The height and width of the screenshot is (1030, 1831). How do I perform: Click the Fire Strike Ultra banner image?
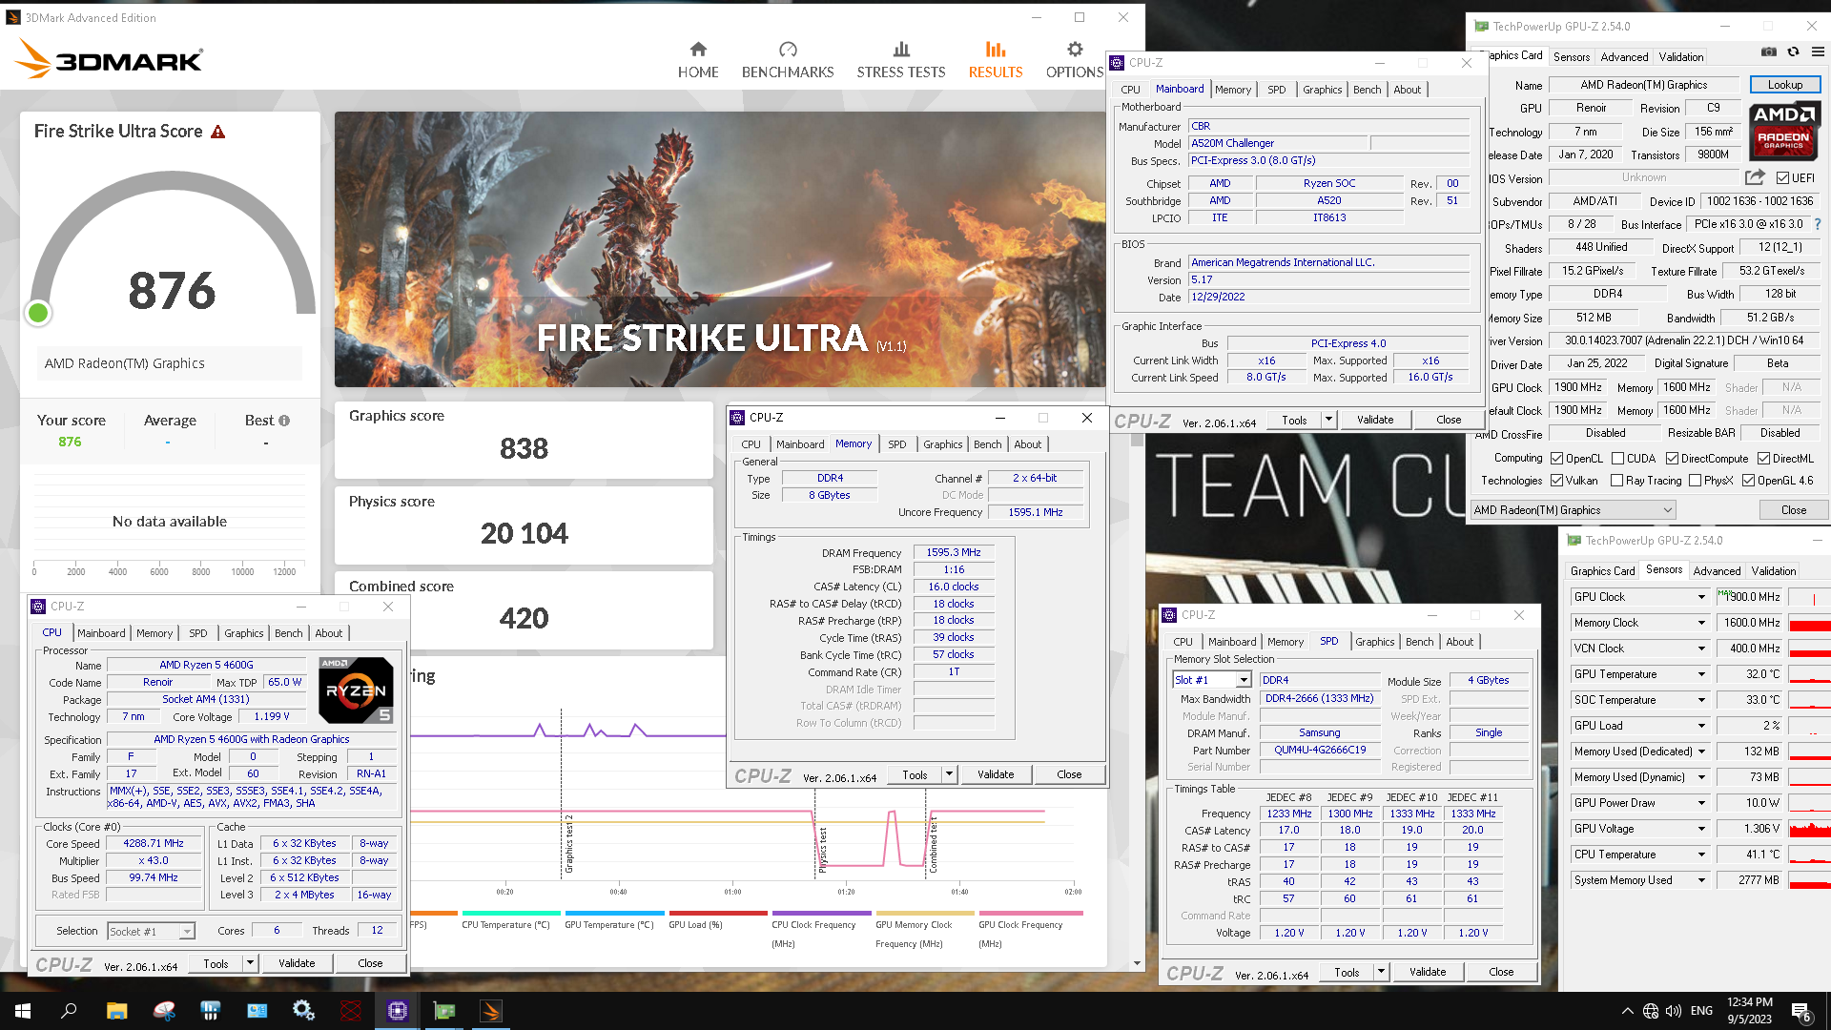(720, 249)
